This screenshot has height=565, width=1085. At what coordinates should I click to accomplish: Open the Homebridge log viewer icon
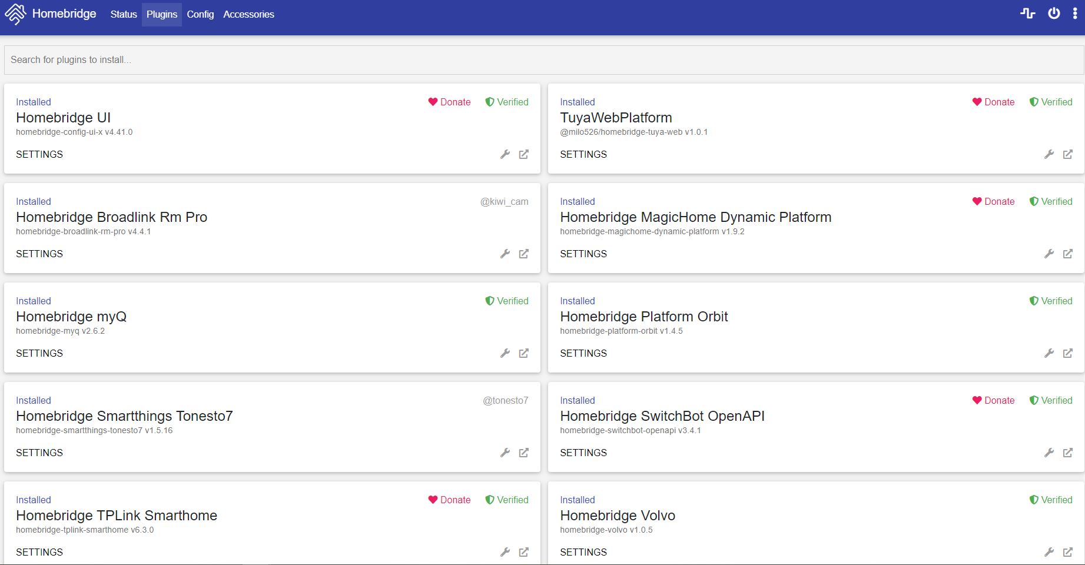(1027, 14)
